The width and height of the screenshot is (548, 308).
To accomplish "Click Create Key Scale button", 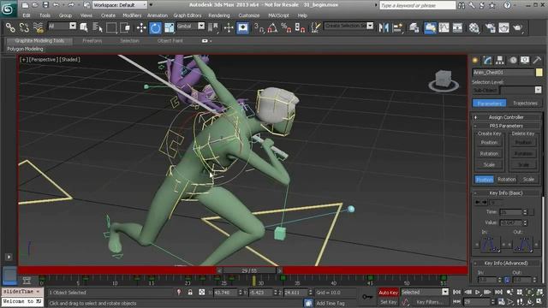I will click(x=489, y=165).
